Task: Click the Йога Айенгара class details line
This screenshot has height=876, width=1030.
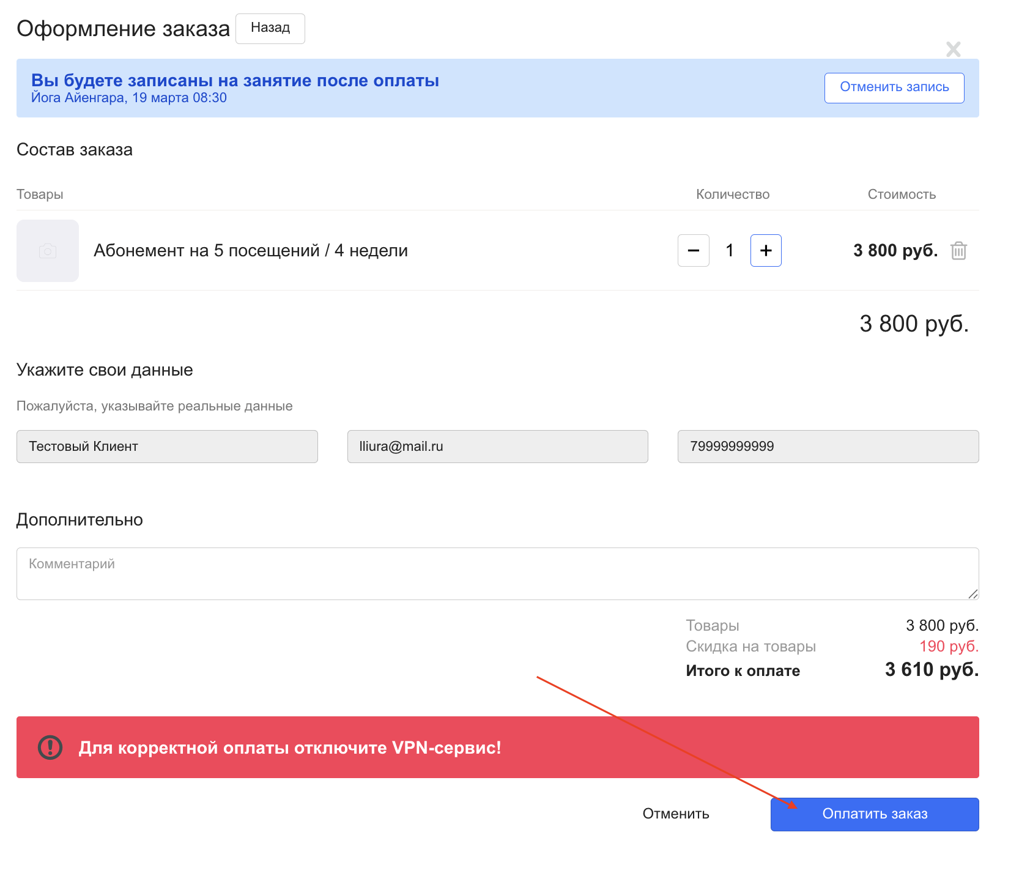Action: coord(129,98)
